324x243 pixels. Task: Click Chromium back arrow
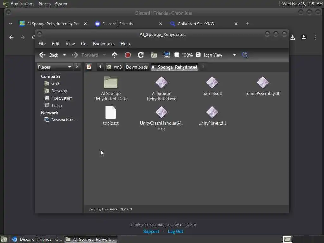click(11, 37)
